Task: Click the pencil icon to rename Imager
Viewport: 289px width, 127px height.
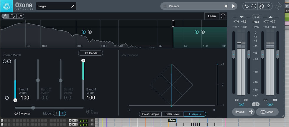Action: pyautogui.click(x=73, y=6)
